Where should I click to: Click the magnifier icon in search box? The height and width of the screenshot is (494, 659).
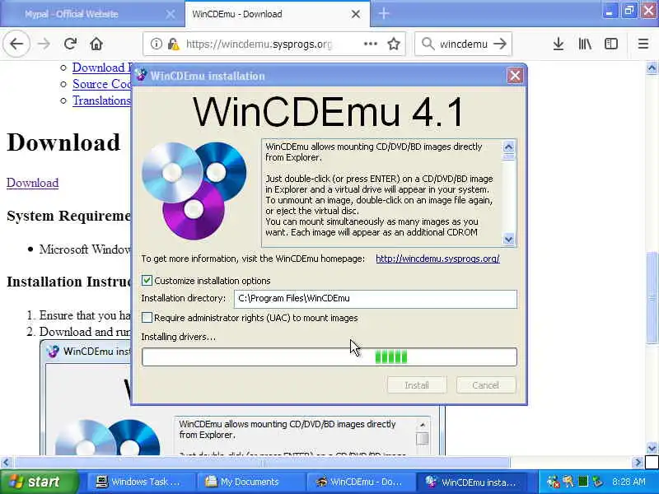tap(428, 44)
